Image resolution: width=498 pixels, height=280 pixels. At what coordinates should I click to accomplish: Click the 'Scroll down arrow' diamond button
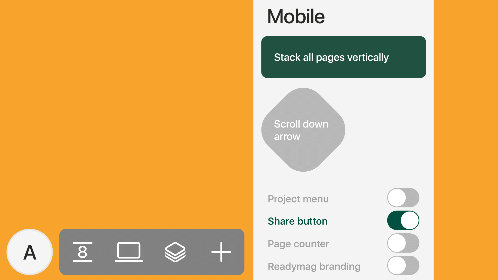pos(303,130)
